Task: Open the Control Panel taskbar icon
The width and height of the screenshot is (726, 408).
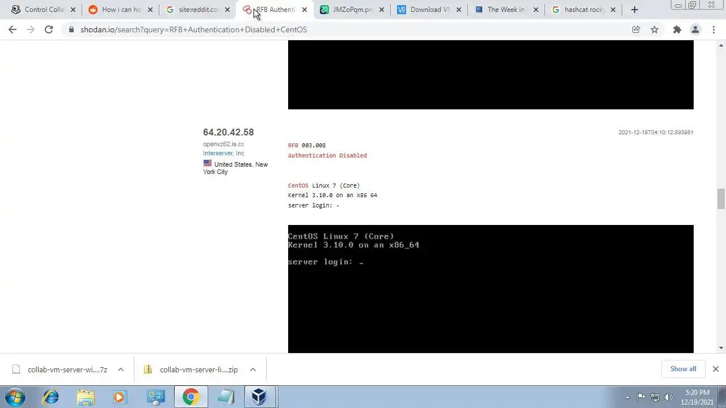Action: click(x=155, y=397)
